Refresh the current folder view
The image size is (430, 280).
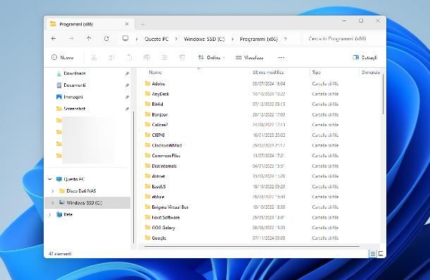(106, 39)
